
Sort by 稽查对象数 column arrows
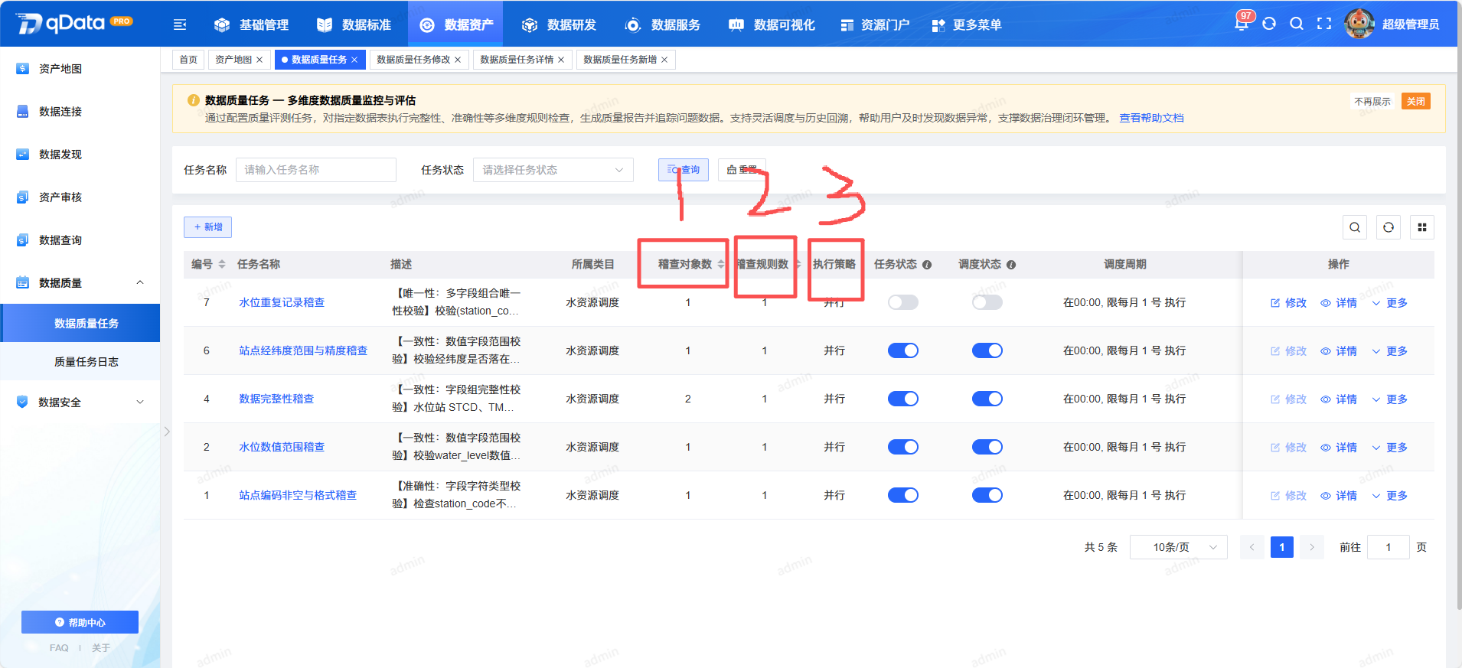pos(720,264)
